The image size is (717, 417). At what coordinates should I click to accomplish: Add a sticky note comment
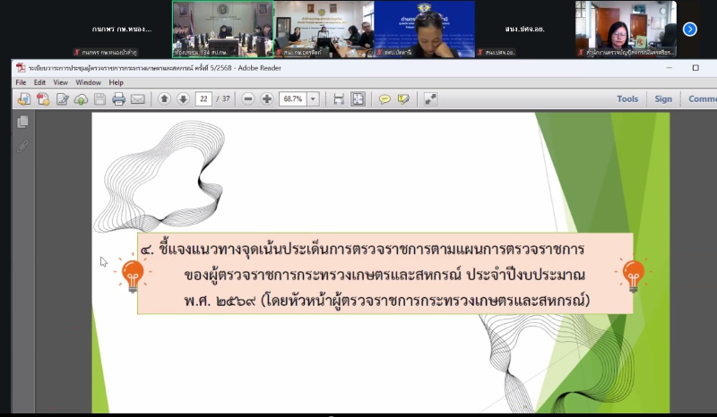384,99
